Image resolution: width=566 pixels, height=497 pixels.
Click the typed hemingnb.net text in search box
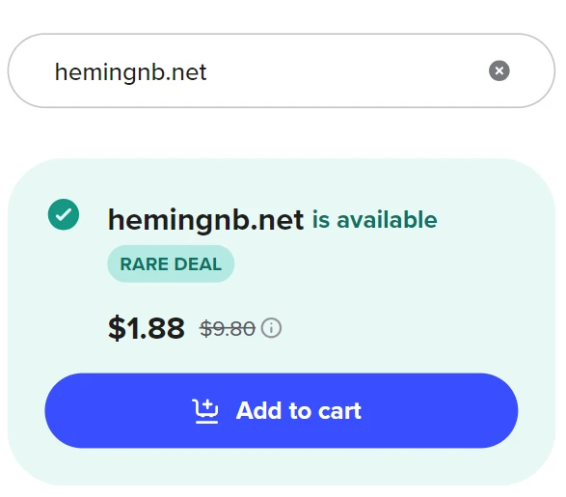click(x=131, y=71)
